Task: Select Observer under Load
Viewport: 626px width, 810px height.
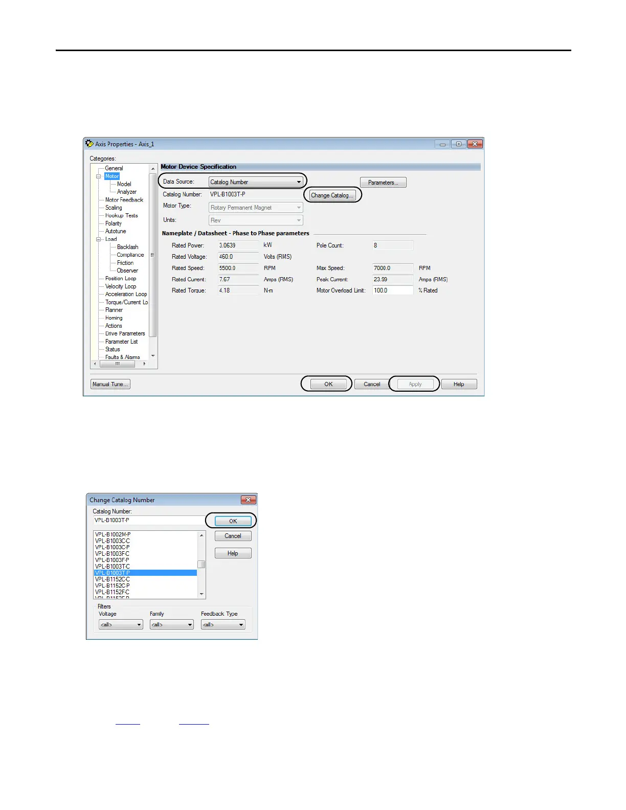Action: (127, 271)
